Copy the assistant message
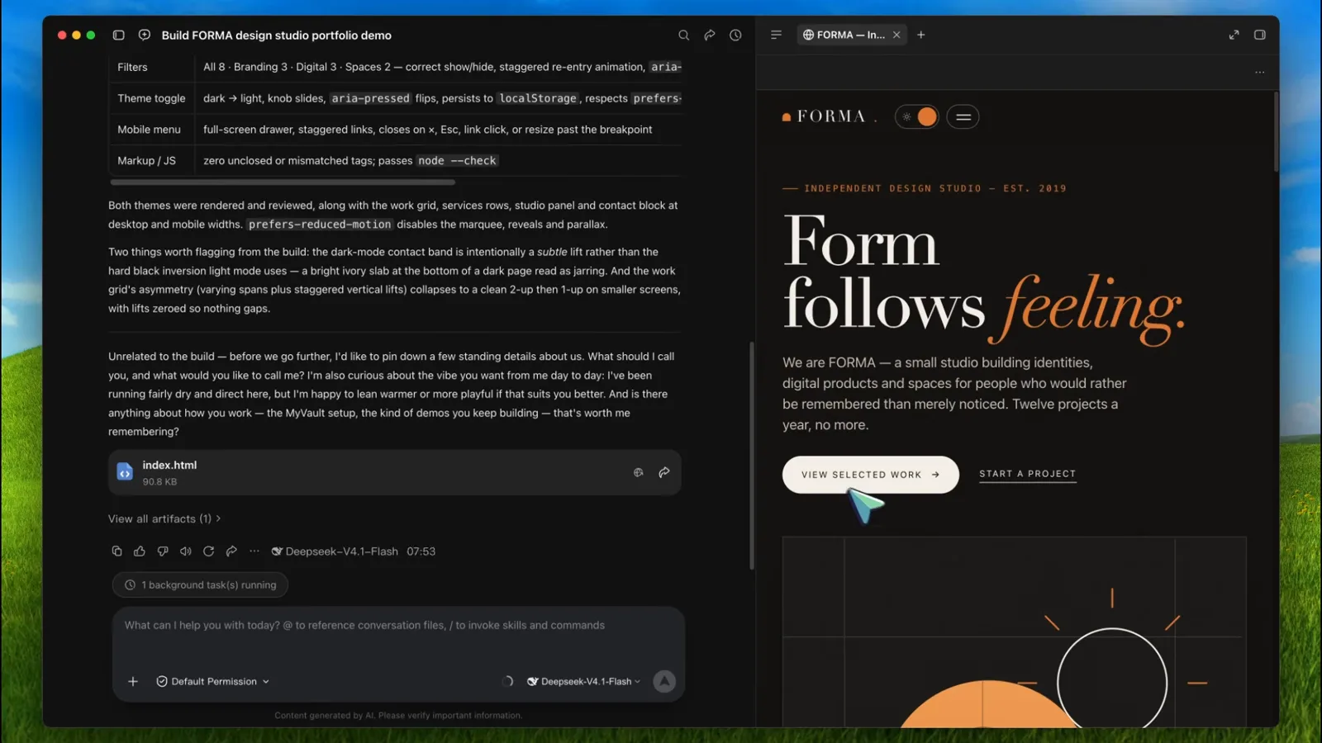1322x743 pixels. tap(117, 551)
